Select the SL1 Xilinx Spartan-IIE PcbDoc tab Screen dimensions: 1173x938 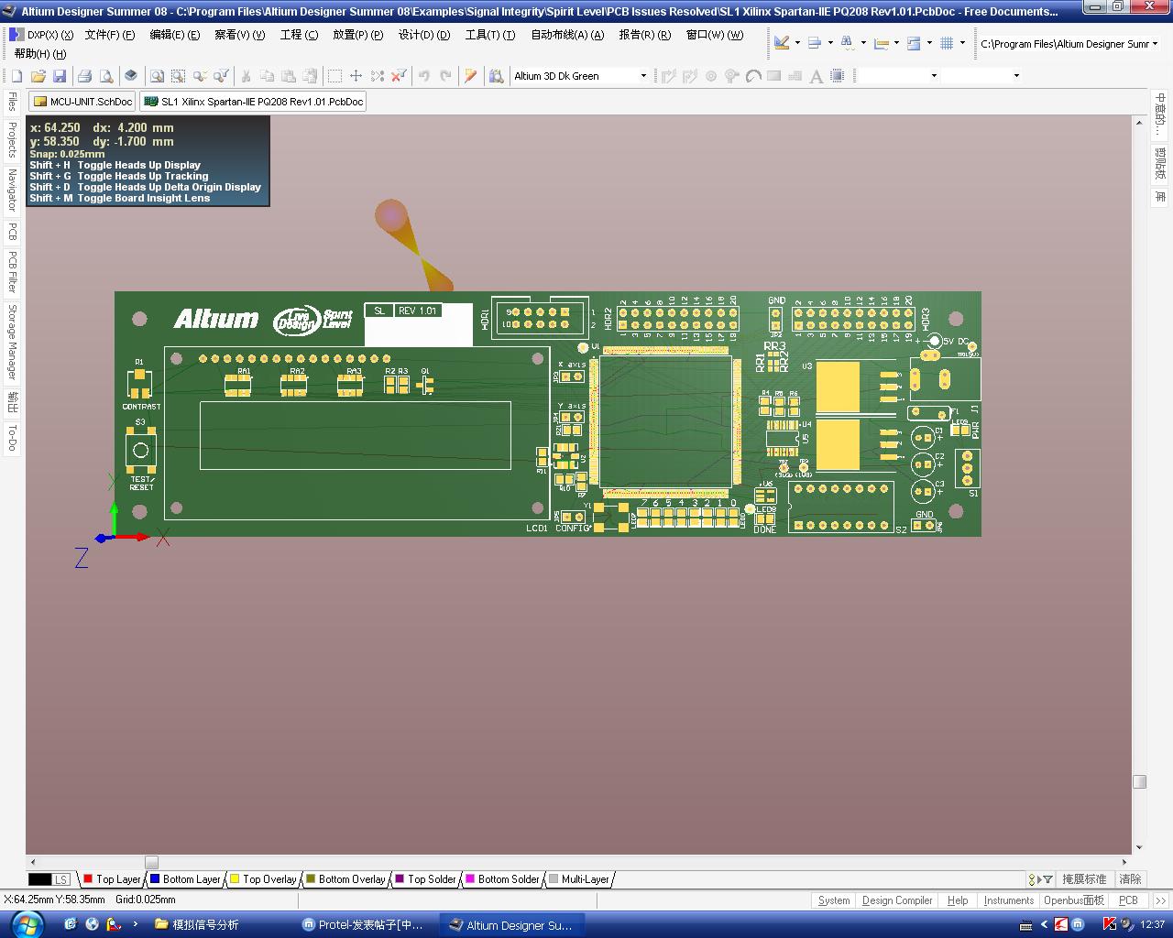pos(253,102)
